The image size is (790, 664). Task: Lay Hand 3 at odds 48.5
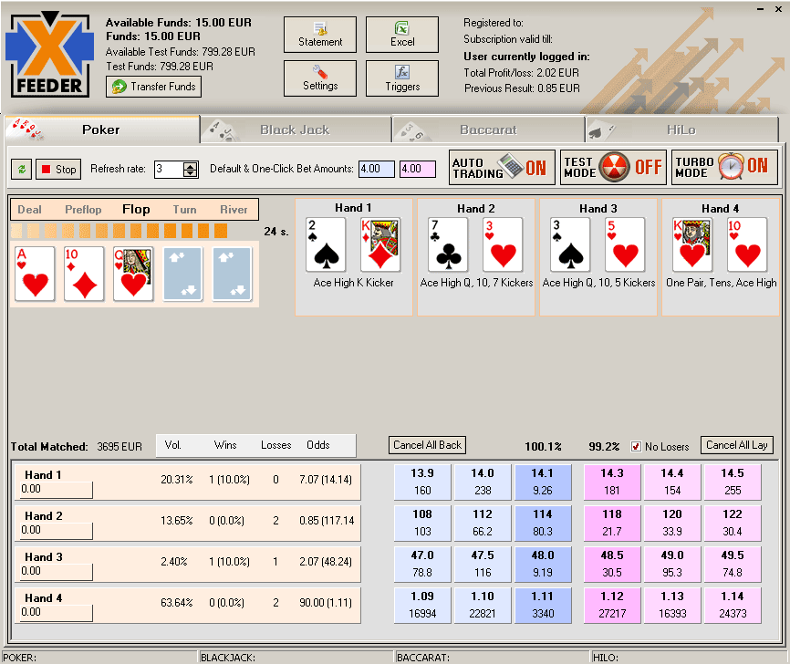[612, 565]
